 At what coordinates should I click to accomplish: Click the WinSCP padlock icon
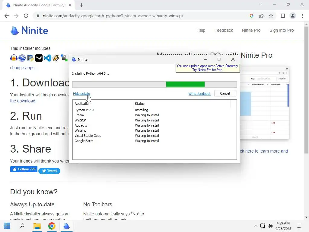(64, 58)
